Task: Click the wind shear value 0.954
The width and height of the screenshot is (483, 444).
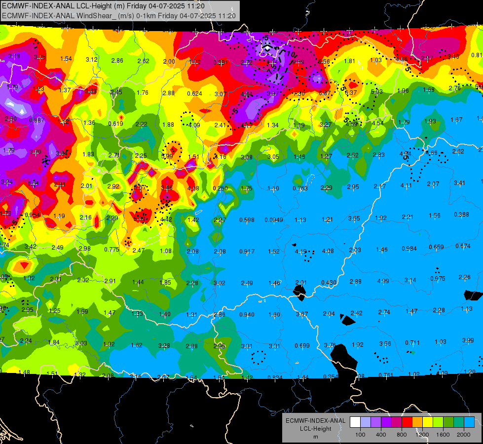Action: point(33,215)
